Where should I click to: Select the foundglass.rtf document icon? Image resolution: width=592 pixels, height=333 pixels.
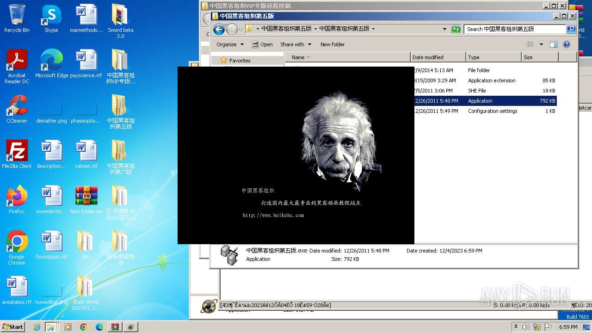pos(51,245)
